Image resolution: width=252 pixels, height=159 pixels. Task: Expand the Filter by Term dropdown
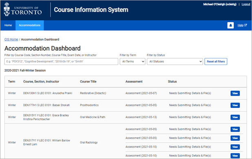click(133, 62)
